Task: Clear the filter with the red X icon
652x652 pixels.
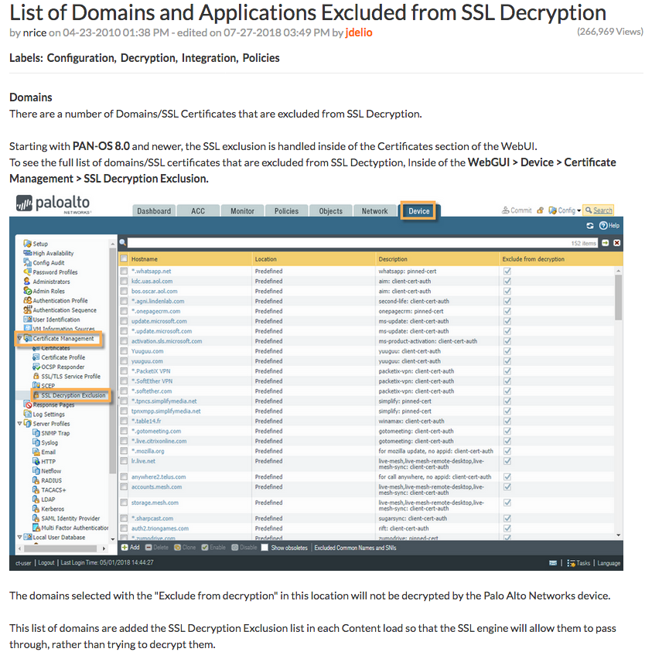Action: [x=616, y=243]
